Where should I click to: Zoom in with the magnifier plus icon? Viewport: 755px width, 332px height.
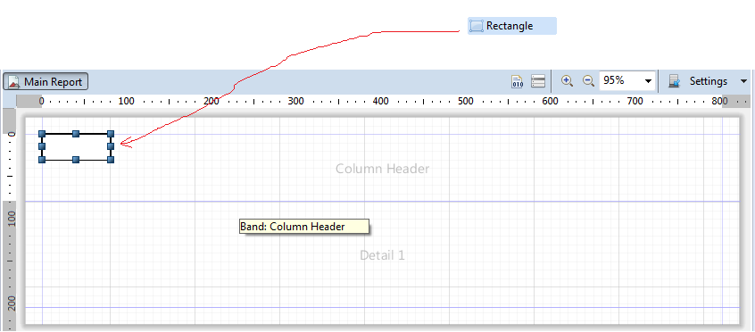pos(568,81)
